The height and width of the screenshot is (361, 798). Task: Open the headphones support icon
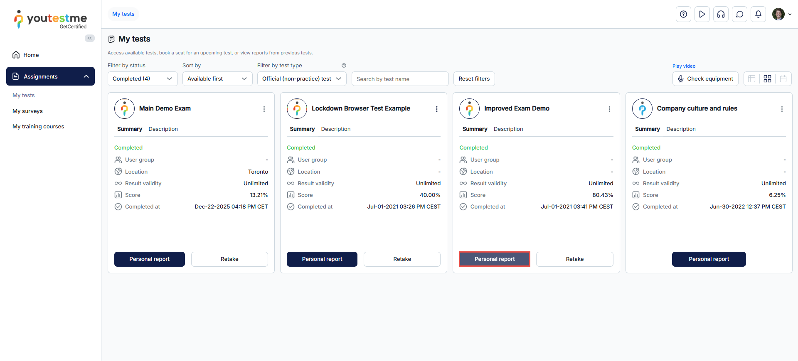point(721,14)
